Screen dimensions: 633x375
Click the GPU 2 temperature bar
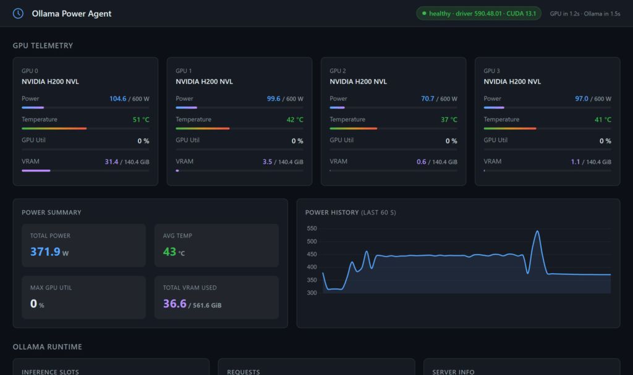tap(393, 129)
